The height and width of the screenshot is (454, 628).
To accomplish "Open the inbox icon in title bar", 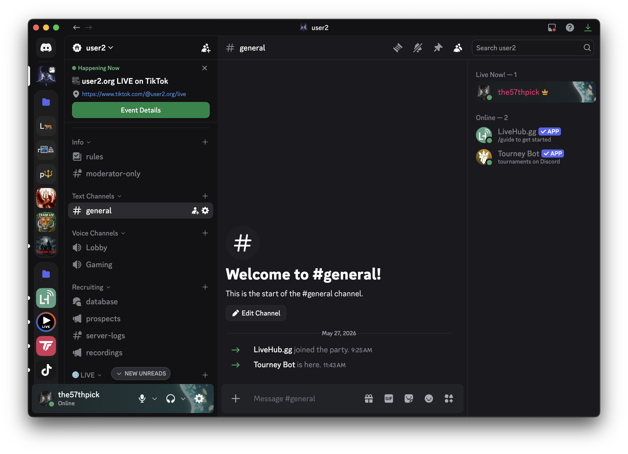I will tap(552, 27).
